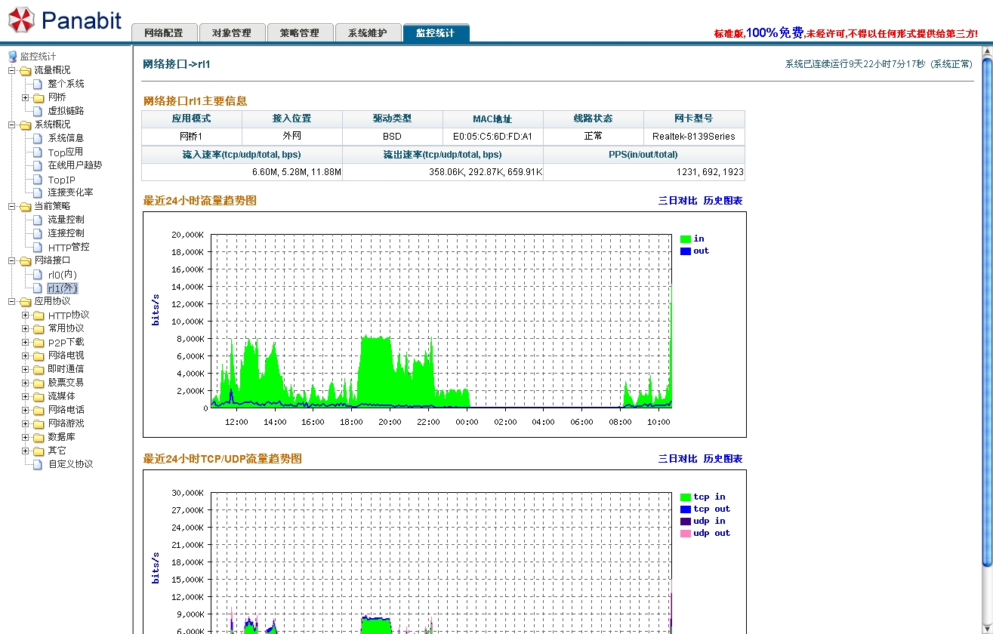Screen dimensions: 993x634
Task: Expand the 股票交易 tree node
Action: click(x=25, y=383)
